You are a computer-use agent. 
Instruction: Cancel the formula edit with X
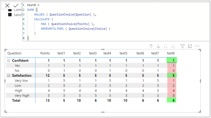(7, 6)
